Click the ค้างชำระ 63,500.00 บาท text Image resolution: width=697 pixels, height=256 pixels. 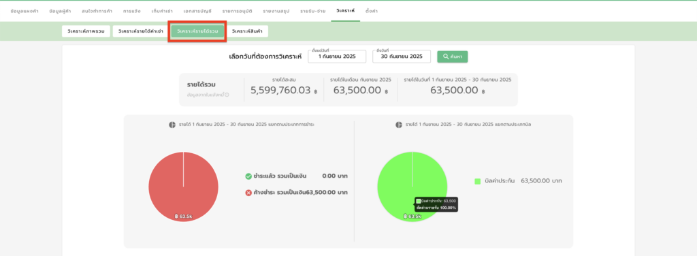[300, 193]
